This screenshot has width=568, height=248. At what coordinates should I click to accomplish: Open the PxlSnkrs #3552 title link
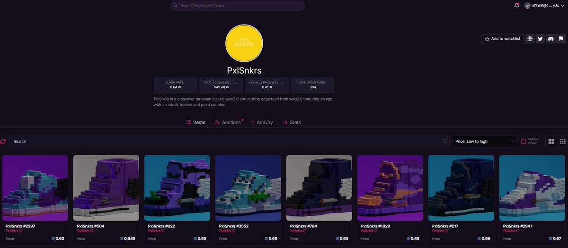[234, 226]
